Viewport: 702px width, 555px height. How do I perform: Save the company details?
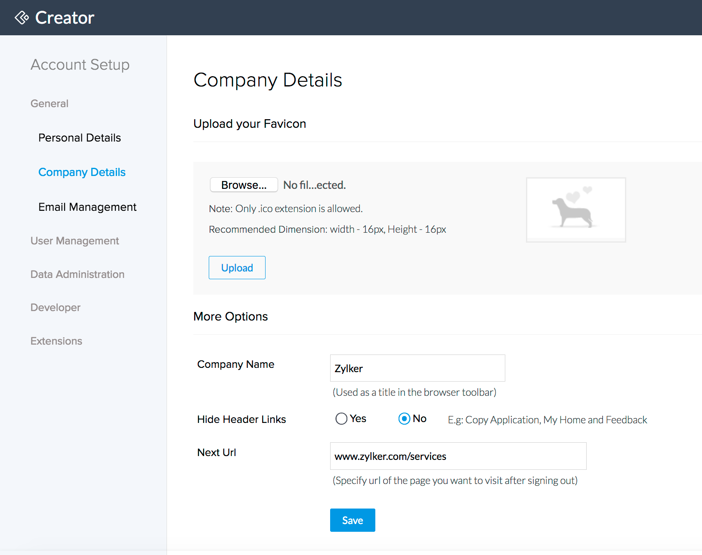pos(353,520)
